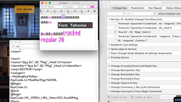Click the tab stop at ruler mark 3

[82, 11]
